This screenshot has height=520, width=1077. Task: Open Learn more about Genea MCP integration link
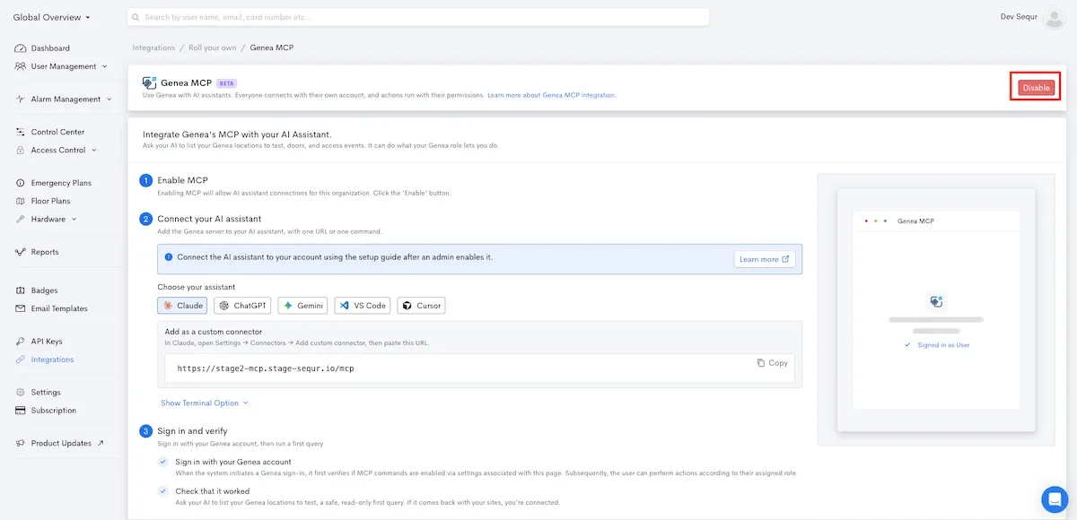551,95
